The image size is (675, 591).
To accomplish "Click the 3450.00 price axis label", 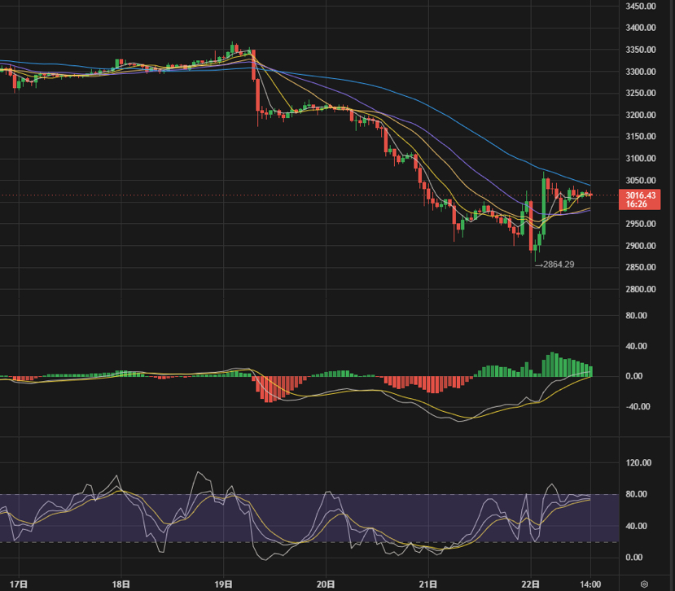I will click(641, 7).
